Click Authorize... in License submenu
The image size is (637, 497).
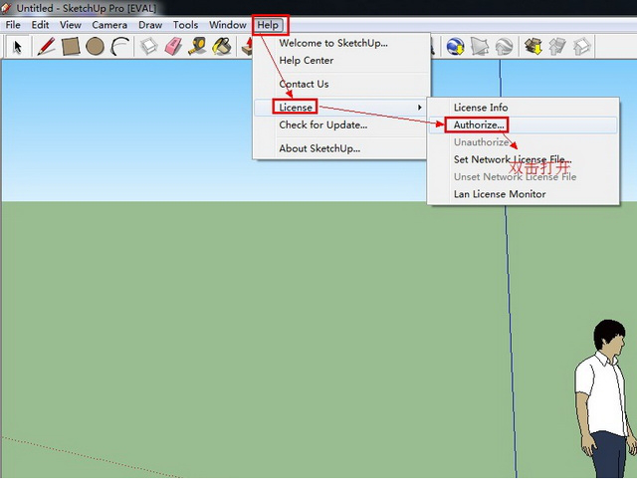[x=524, y=124]
